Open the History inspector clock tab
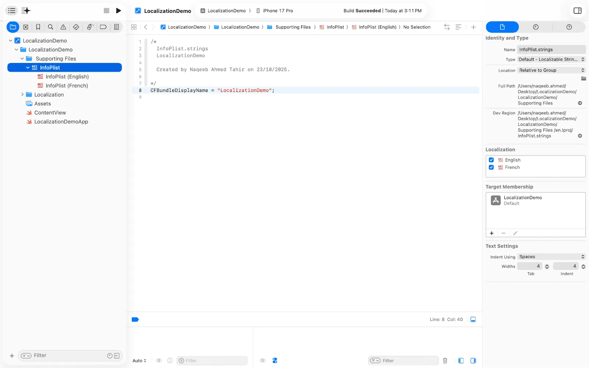Screen dimensions: 589x368 pyautogui.click(x=536, y=26)
